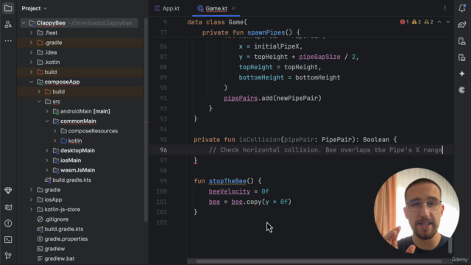The image size is (471, 265).
Task: Expand the iosApp folder
Action: point(31,199)
